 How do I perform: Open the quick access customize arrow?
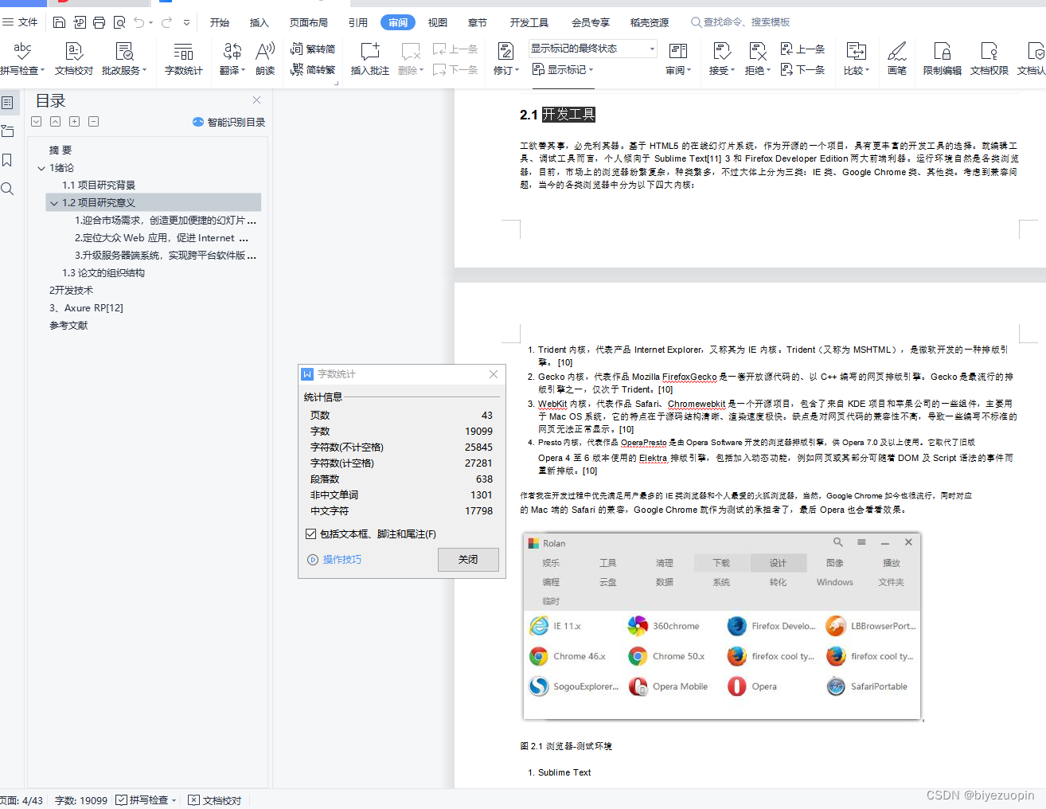[x=187, y=22]
